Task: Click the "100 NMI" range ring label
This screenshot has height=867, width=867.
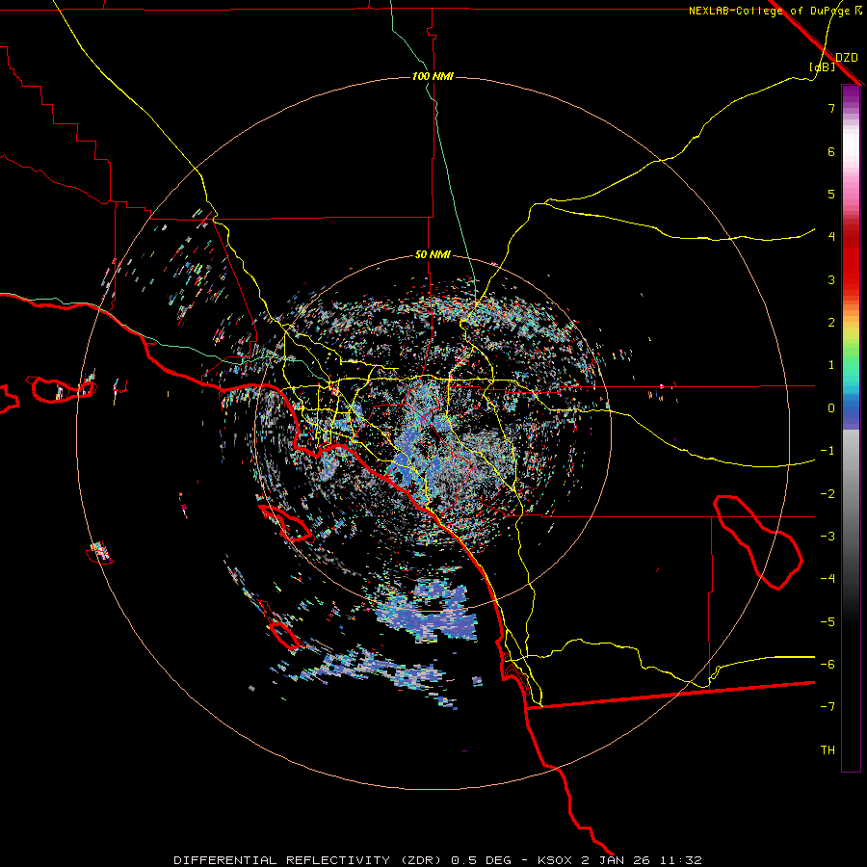Action: [433, 76]
